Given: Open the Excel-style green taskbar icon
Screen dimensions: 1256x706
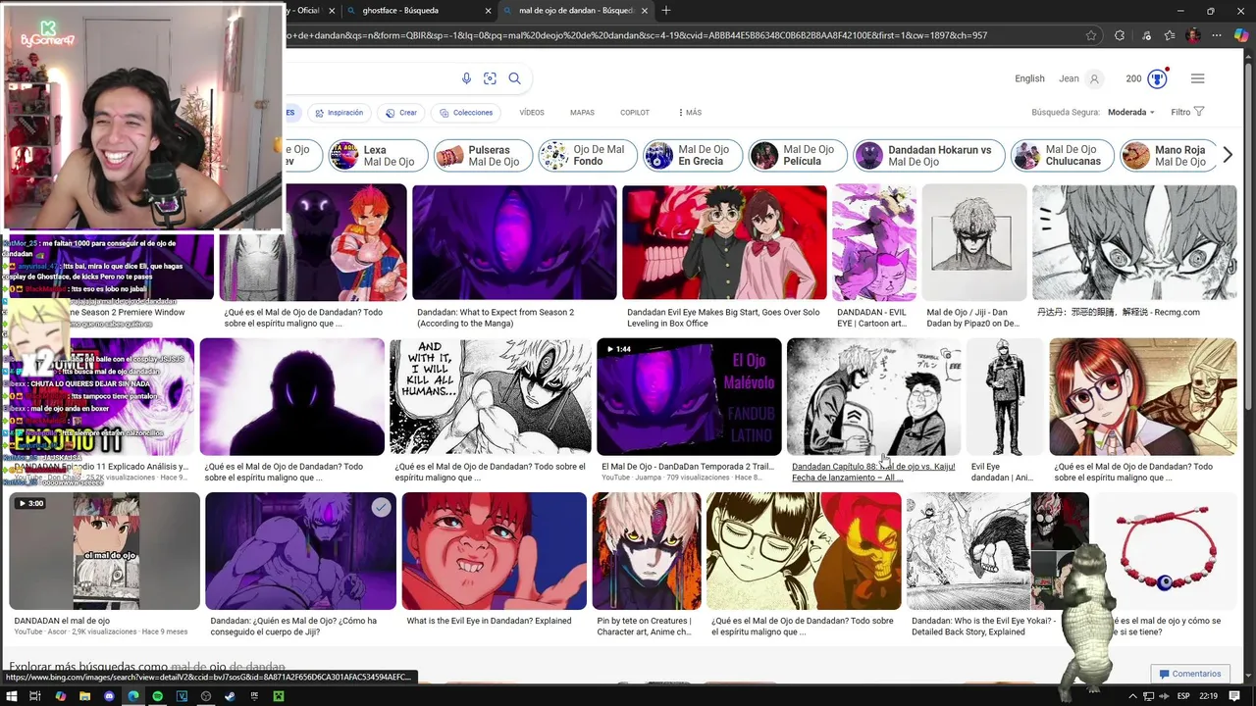Looking at the screenshot, I should pos(279,696).
